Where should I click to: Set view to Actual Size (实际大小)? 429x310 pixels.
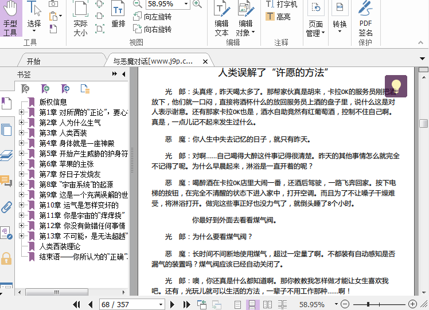(x=80, y=18)
